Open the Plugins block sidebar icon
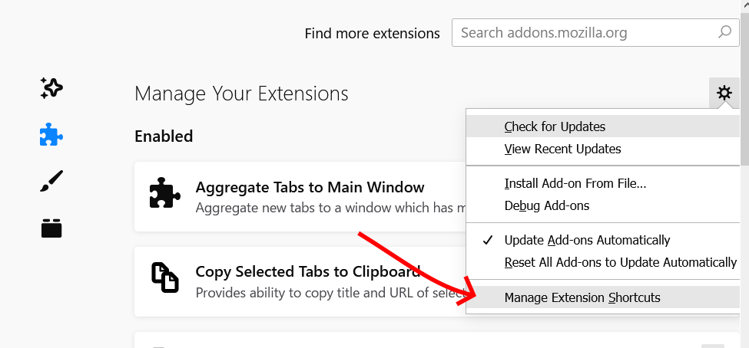This screenshot has height=348, width=749. [x=51, y=228]
